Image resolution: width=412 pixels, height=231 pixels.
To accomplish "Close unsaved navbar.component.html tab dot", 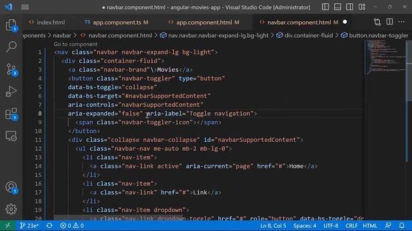I will click(345, 22).
